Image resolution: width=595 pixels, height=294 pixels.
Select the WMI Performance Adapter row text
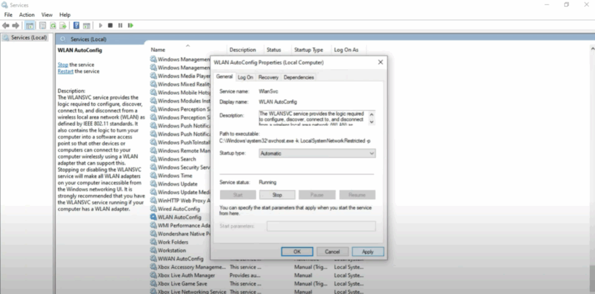click(184, 226)
